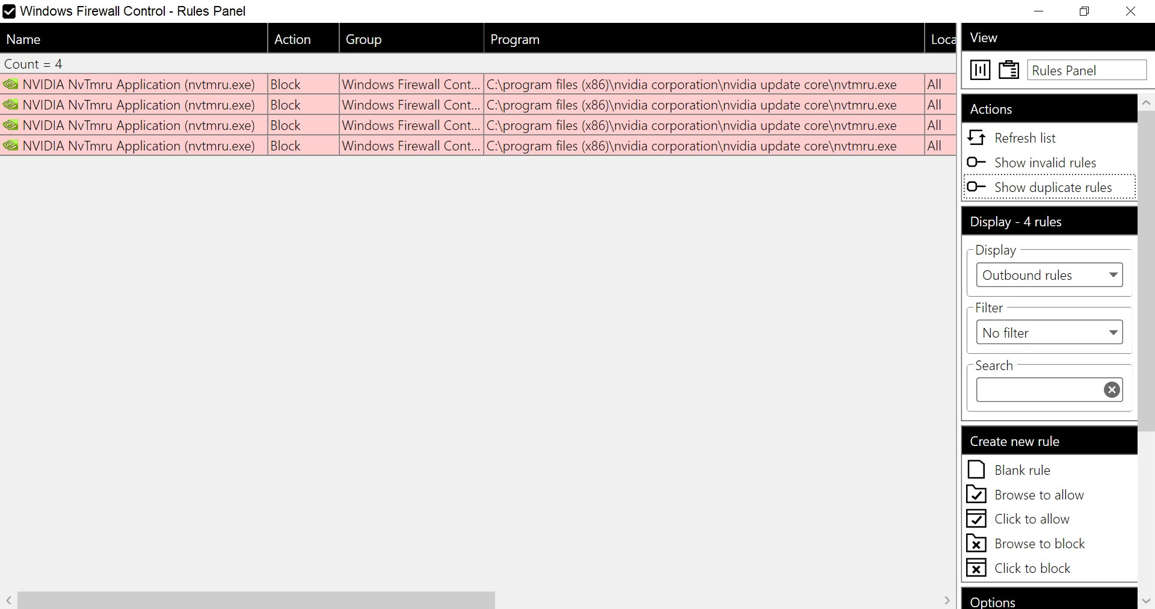Open the No filter dropdown
This screenshot has width=1155, height=609.
pyautogui.click(x=1049, y=333)
